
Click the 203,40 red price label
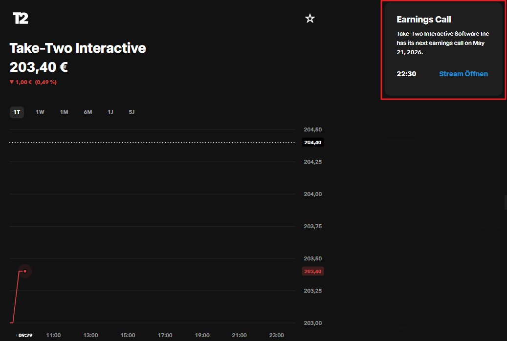coord(313,271)
